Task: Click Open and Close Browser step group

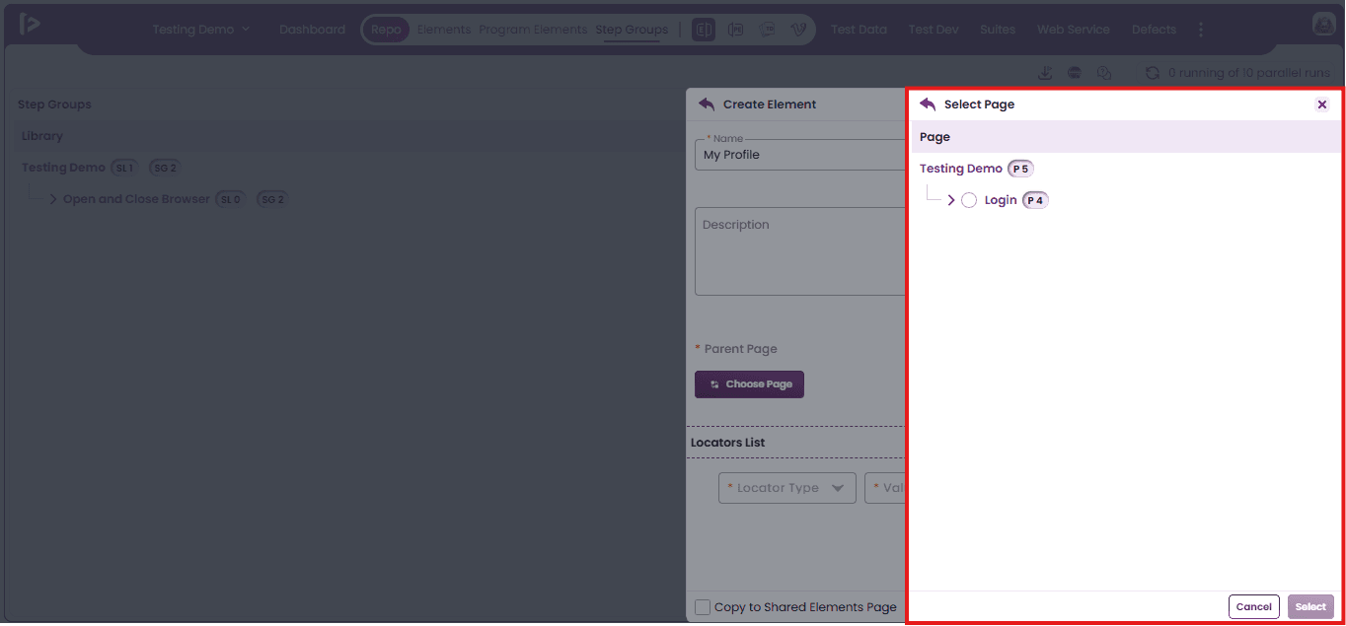Action: coord(136,199)
